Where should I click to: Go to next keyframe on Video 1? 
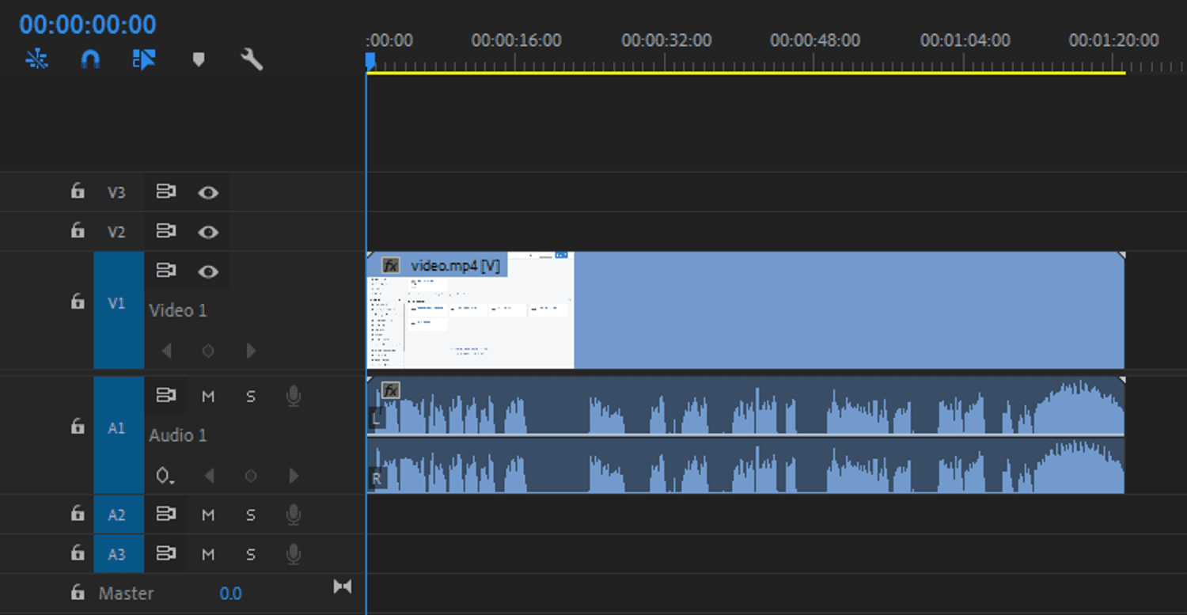[x=251, y=351]
